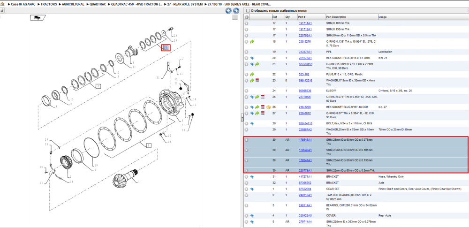Open part number link 220785A1
Image resolution: width=469 pixels, height=228 pixels.
pyautogui.click(x=305, y=36)
